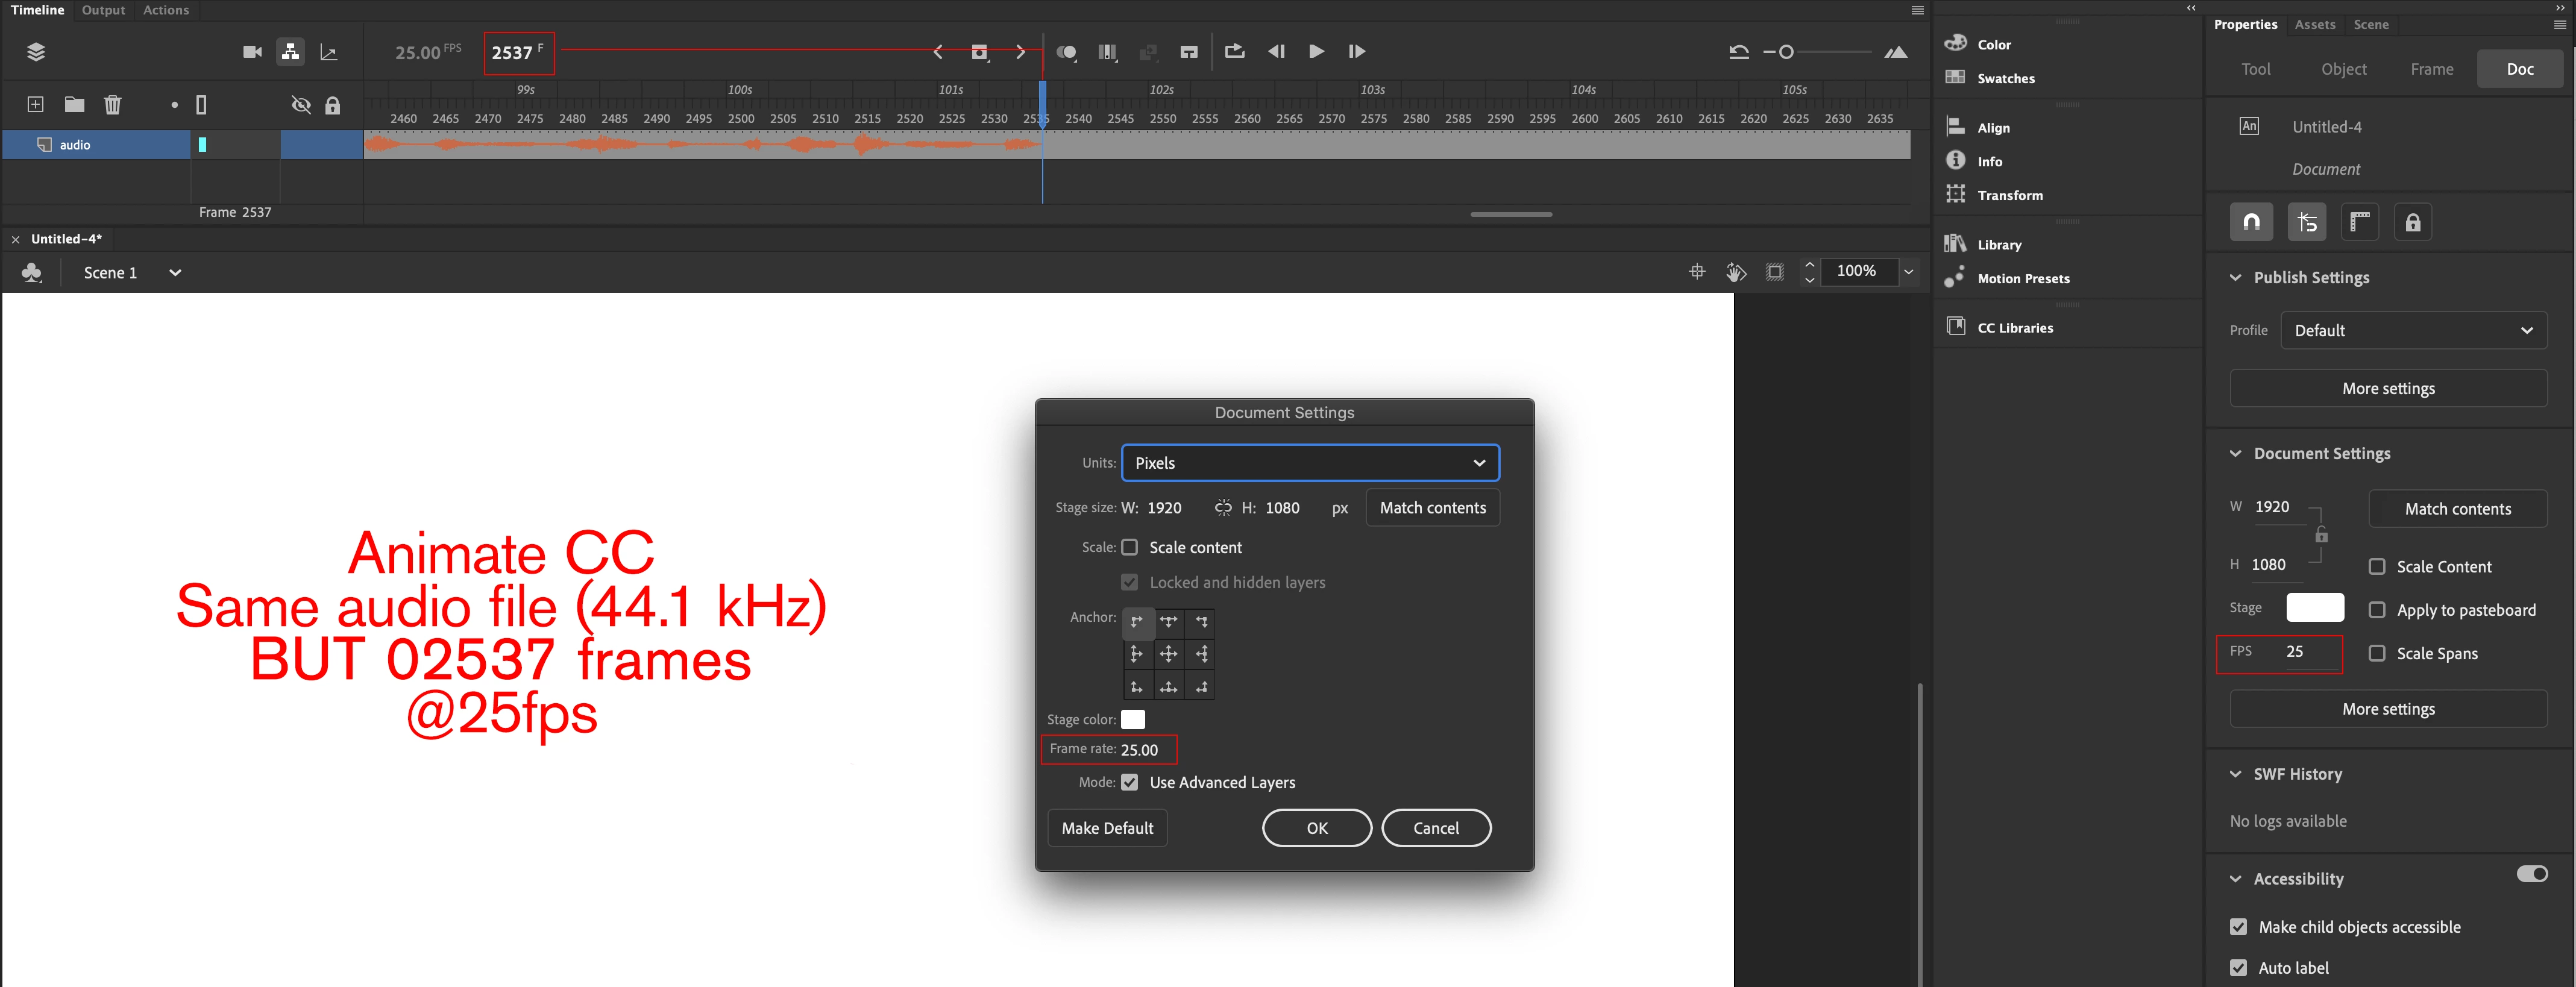
Task: Open the Units dropdown showing Pixels
Action: (x=1310, y=463)
